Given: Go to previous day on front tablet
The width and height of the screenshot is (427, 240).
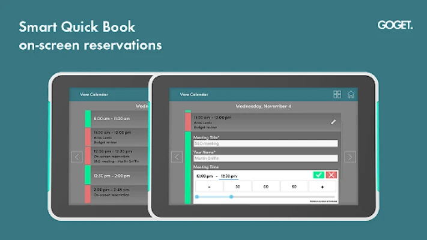Looking at the screenshot, I should click(177, 157).
